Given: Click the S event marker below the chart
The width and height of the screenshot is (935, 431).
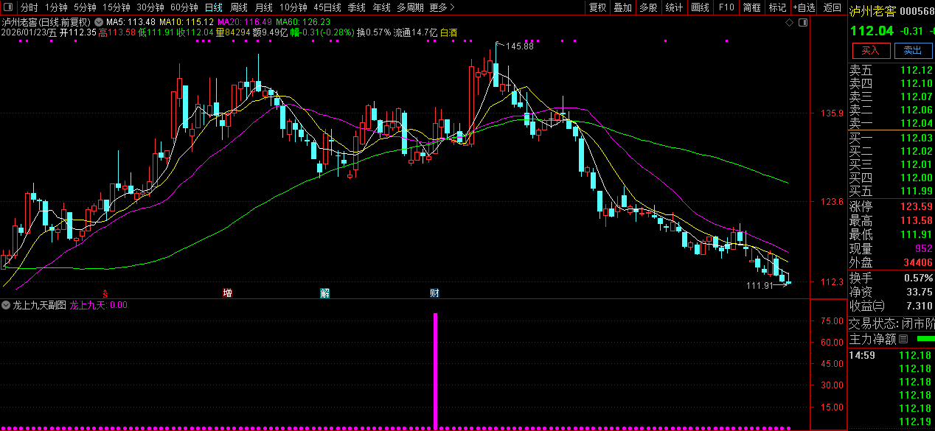Looking at the screenshot, I should (x=105, y=292).
